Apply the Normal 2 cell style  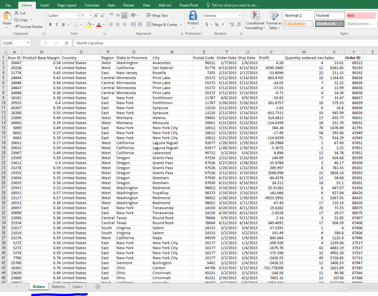[299, 16]
